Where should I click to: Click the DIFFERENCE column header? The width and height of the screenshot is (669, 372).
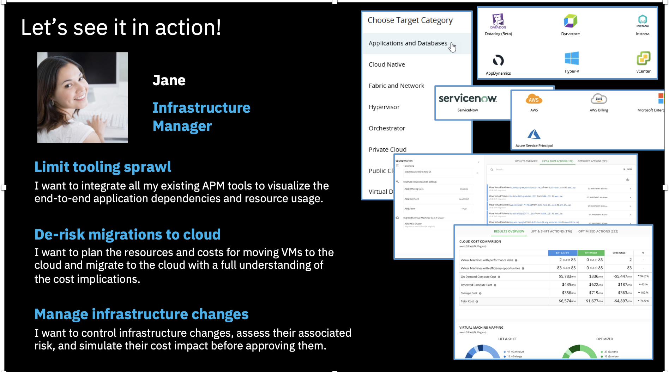tap(619, 253)
